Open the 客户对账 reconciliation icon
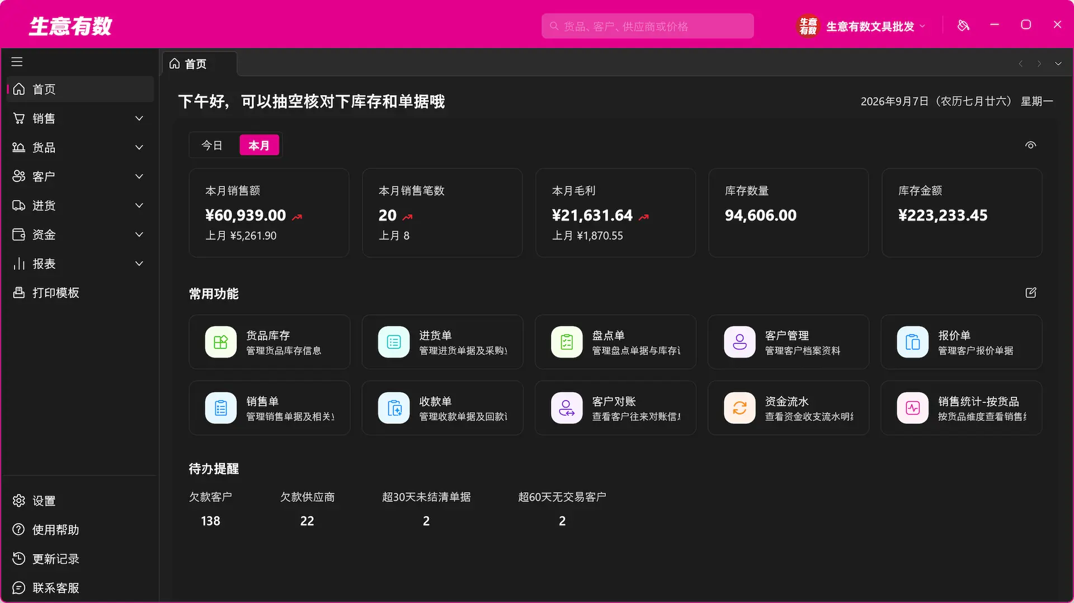This screenshot has height=603, width=1074. (567, 408)
